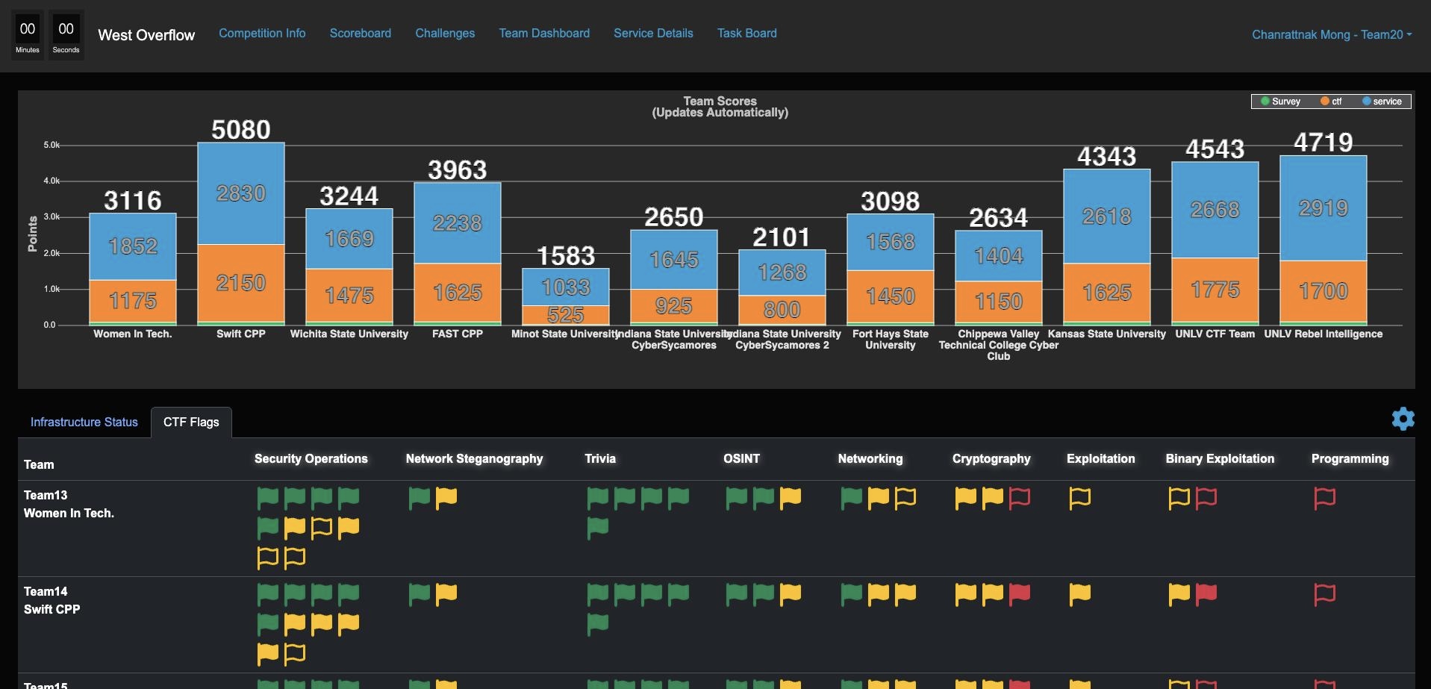Click the Team Scores chart title
The image size is (1431, 689).
tap(720, 107)
